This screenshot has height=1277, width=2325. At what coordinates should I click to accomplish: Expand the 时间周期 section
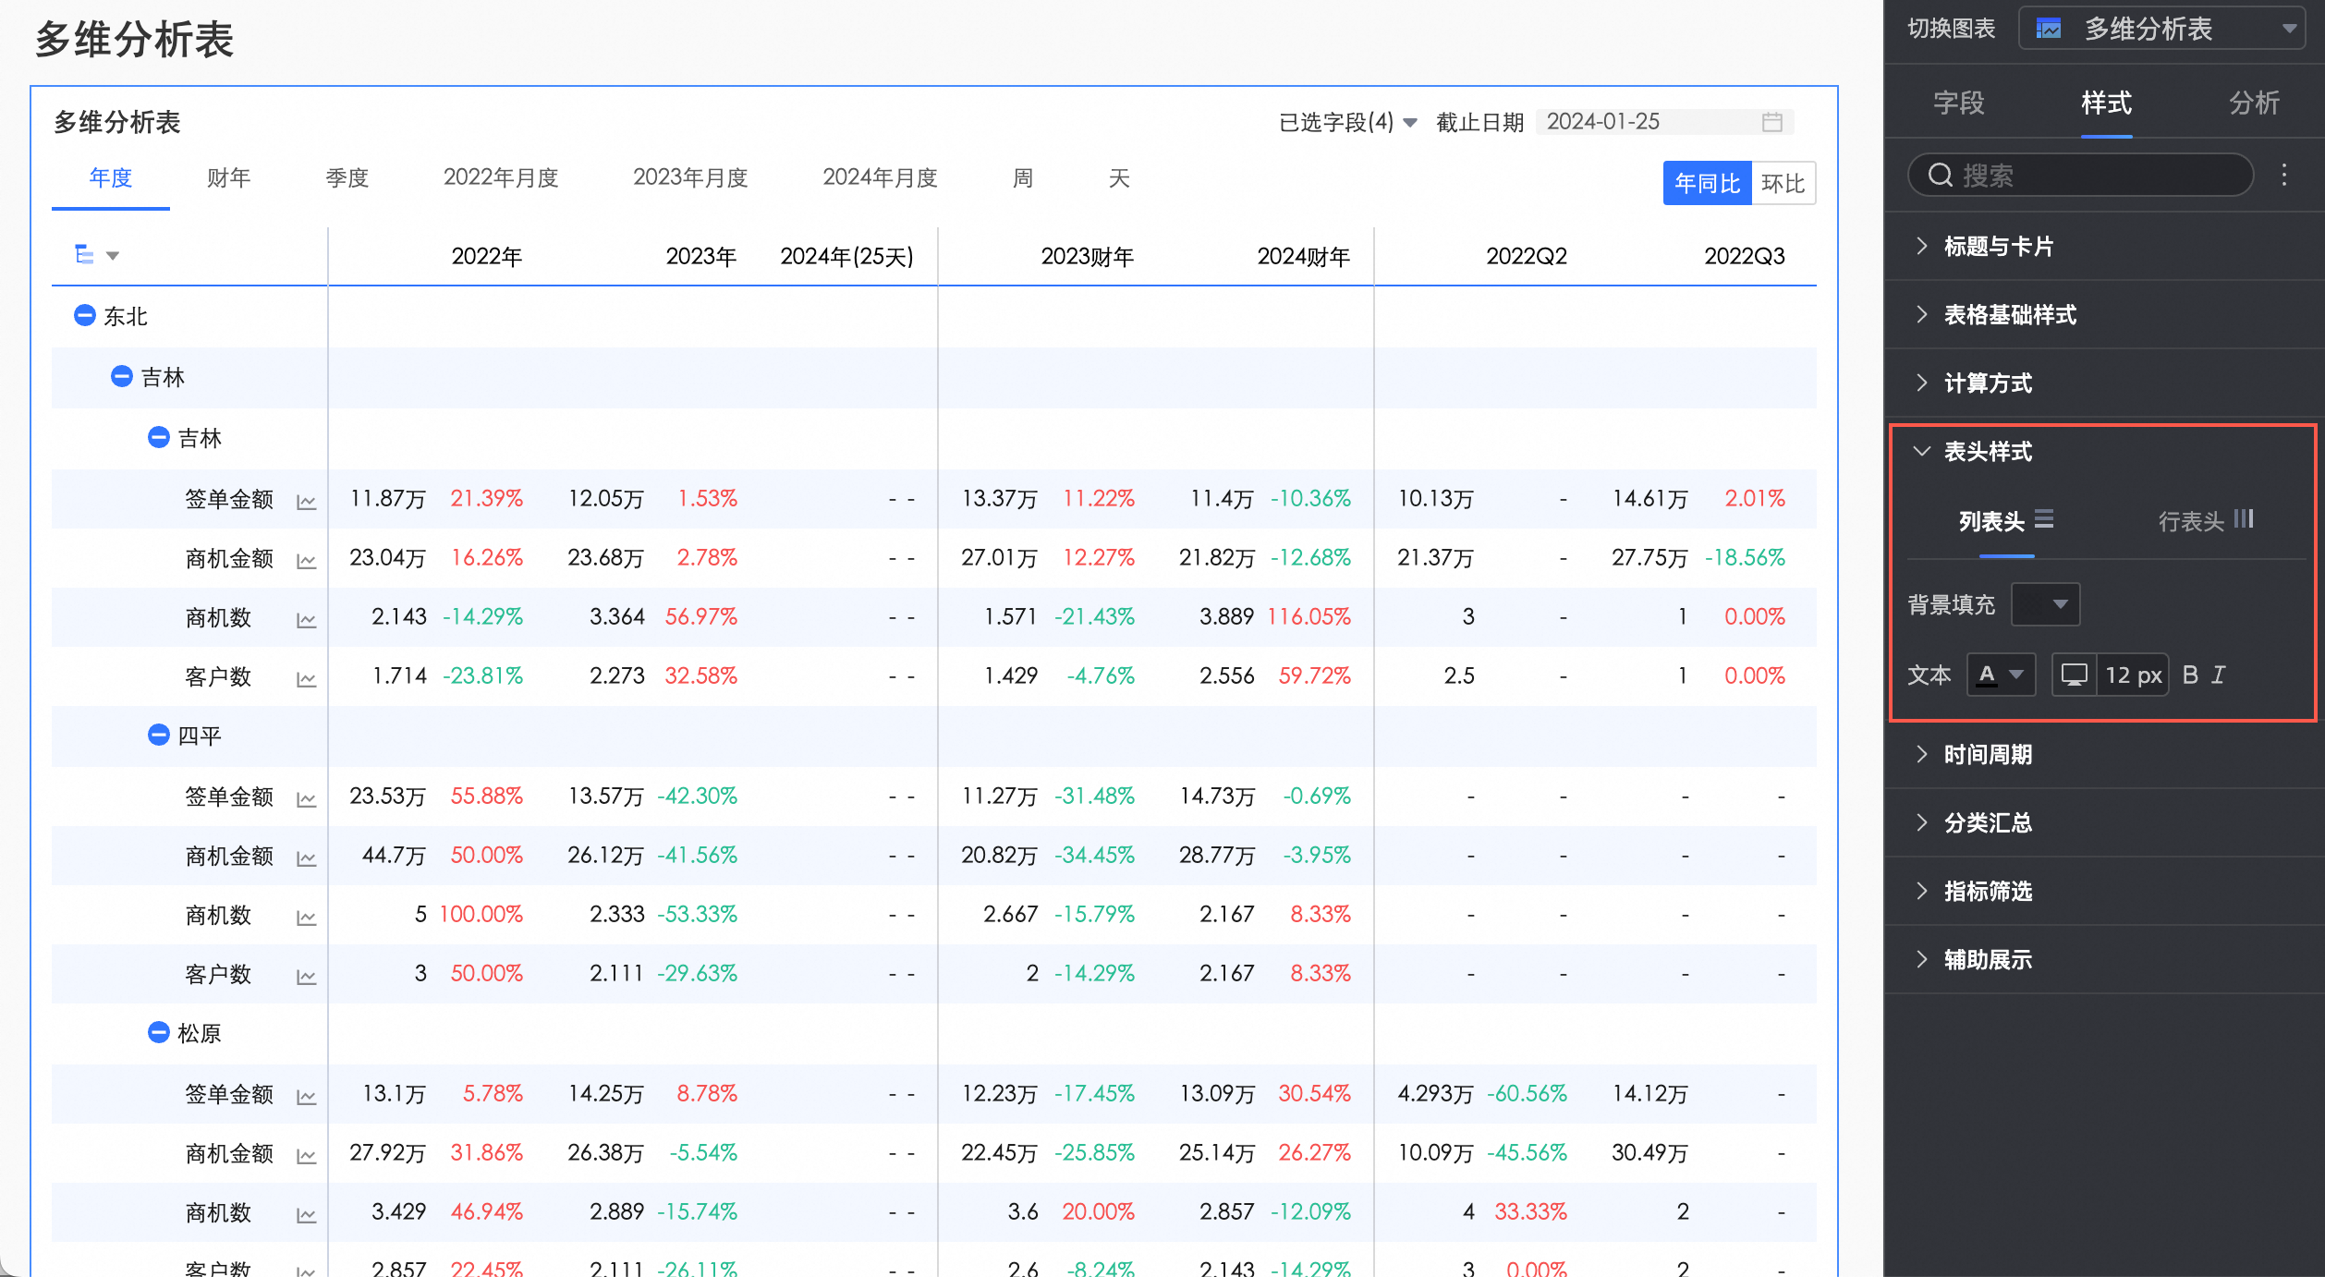(1987, 754)
